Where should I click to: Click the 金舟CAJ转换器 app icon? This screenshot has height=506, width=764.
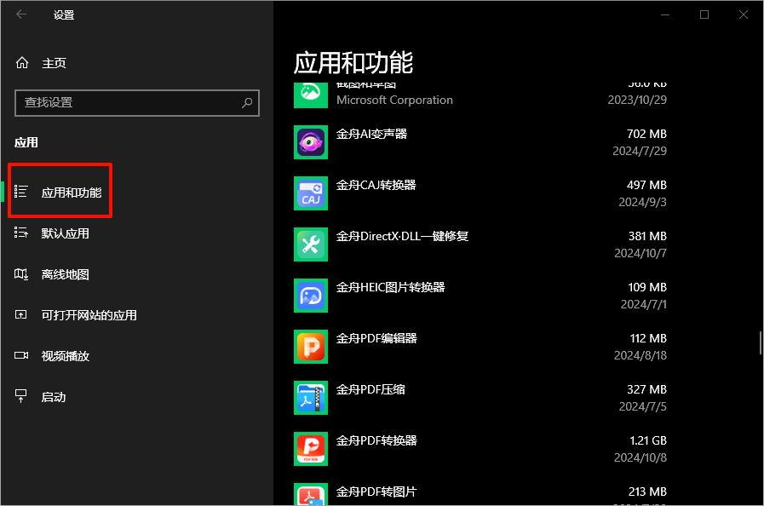click(x=311, y=193)
